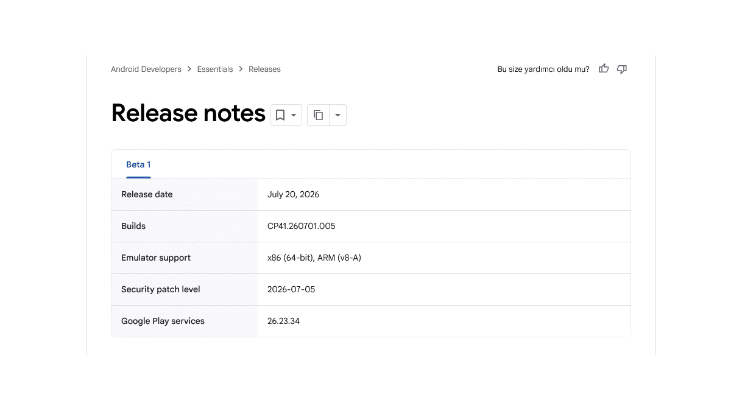Click the thumbs-down not helpful icon

(622, 69)
